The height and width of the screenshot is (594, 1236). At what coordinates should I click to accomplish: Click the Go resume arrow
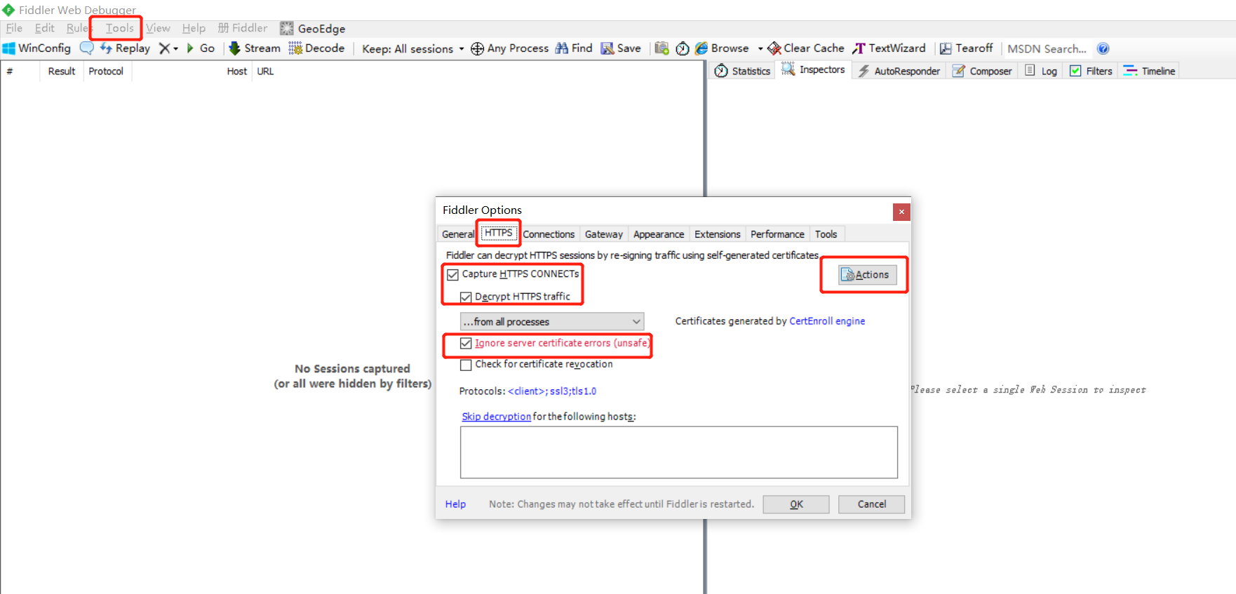tap(189, 48)
